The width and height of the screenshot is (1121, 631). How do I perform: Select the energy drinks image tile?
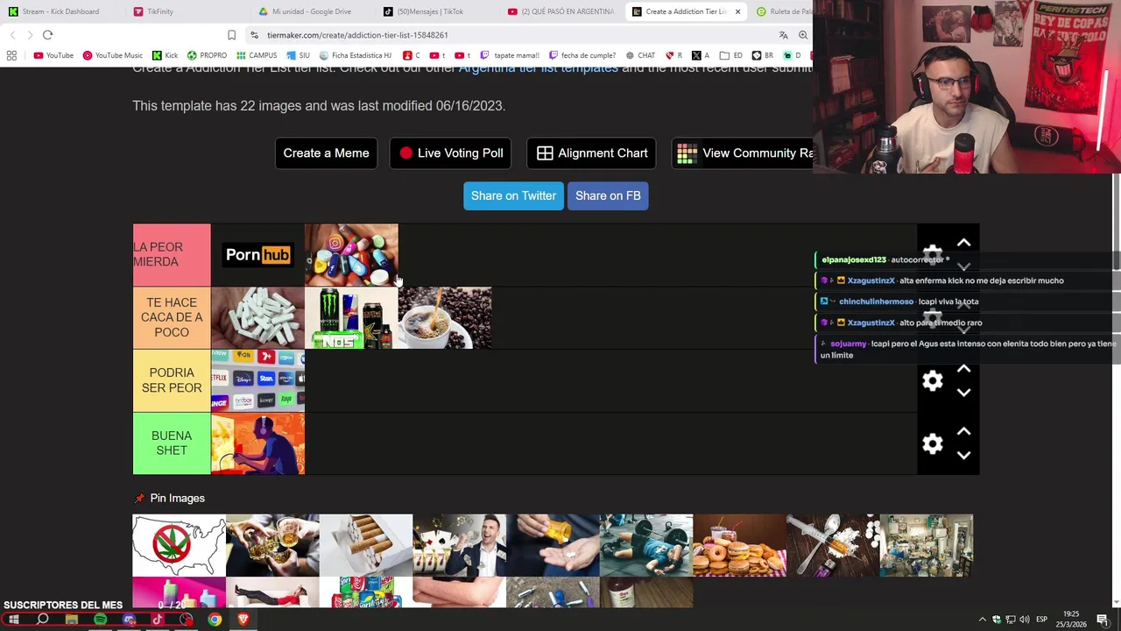click(351, 318)
